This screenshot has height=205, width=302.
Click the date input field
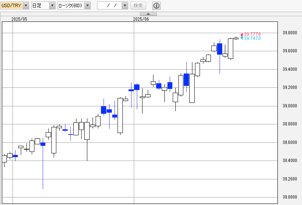tap(110, 6)
